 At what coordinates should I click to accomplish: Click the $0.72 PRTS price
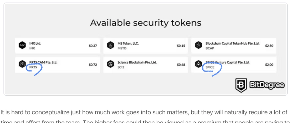[x=93, y=65]
